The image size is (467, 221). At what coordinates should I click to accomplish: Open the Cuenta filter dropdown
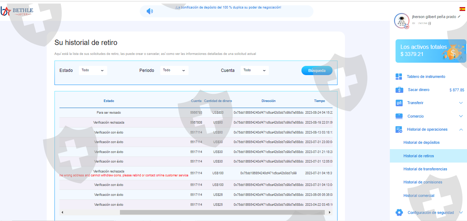click(254, 70)
